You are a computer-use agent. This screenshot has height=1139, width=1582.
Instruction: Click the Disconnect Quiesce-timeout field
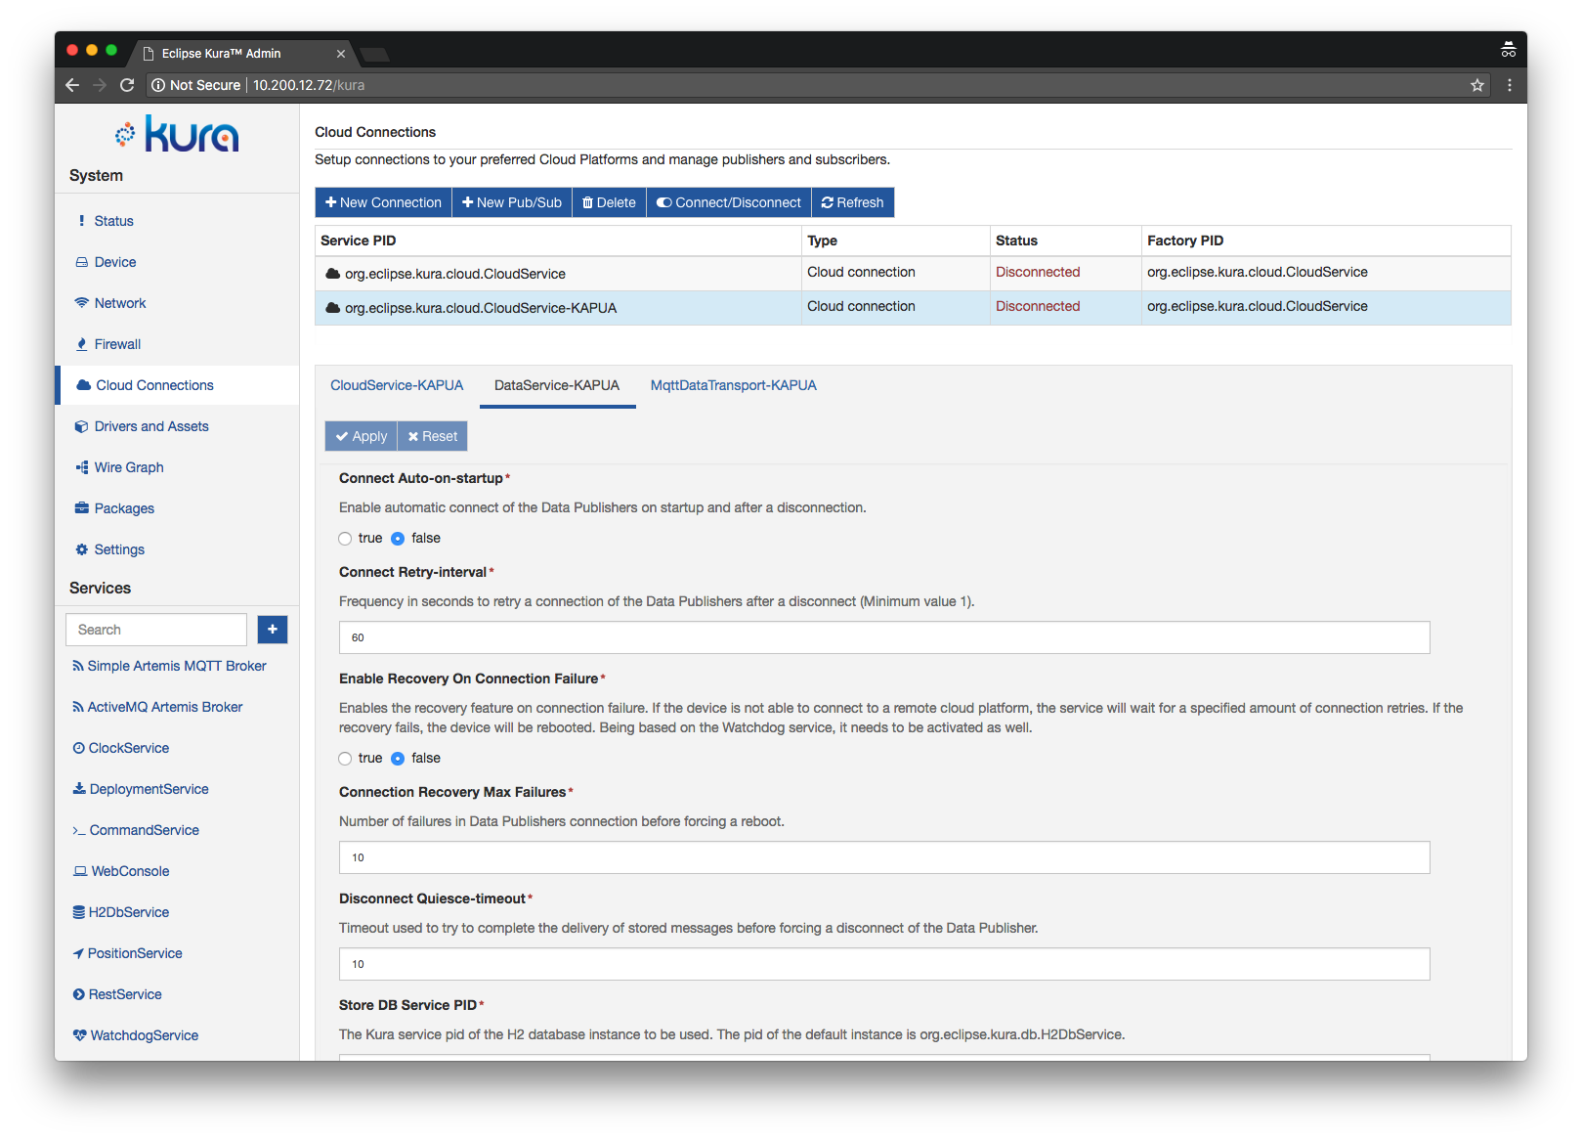click(x=884, y=964)
